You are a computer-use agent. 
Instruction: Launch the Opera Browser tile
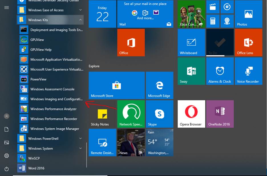click(x=191, y=114)
